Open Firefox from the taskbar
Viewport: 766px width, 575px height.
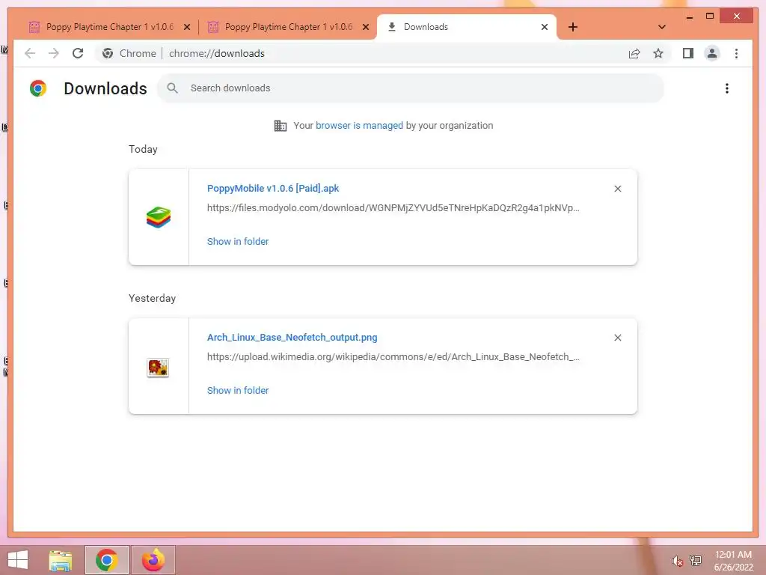[x=153, y=560]
